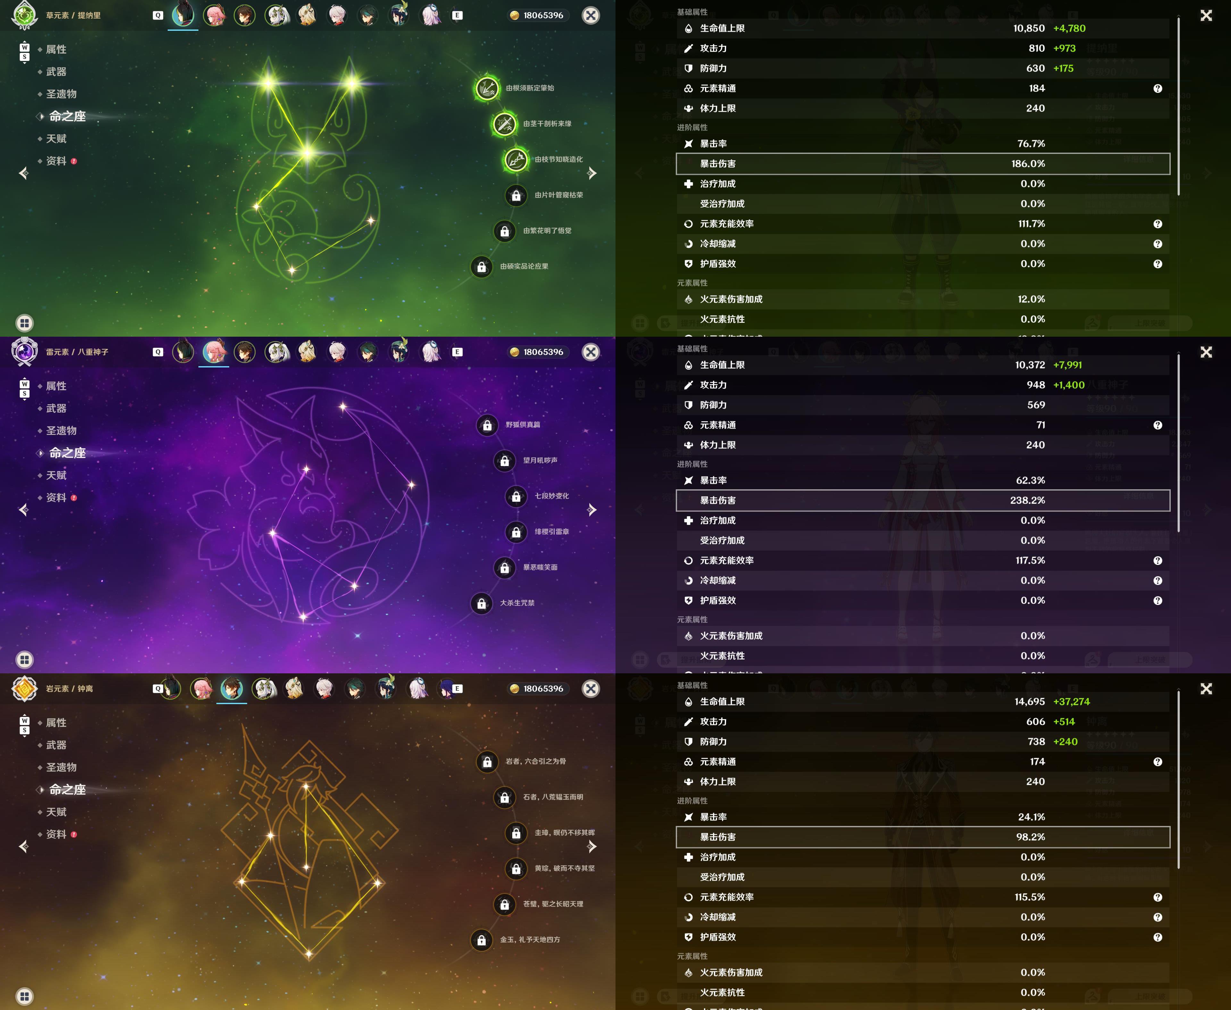Select the locked 七段妙变化 constellation
The image size is (1231, 1010).
[516, 496]
